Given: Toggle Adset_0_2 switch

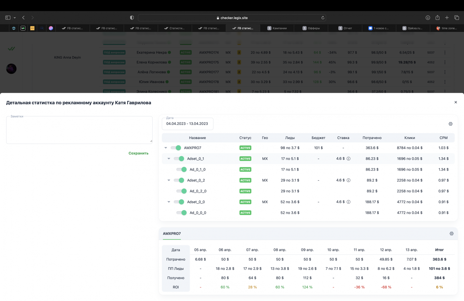Looking at the screenshot, I should point(179,180).
